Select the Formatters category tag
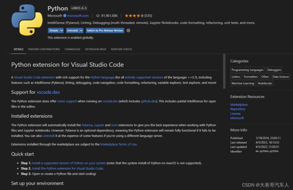Image resolution: width=293 pixels, height=190 pixels. pyautogui.click(x=251, y=76)
